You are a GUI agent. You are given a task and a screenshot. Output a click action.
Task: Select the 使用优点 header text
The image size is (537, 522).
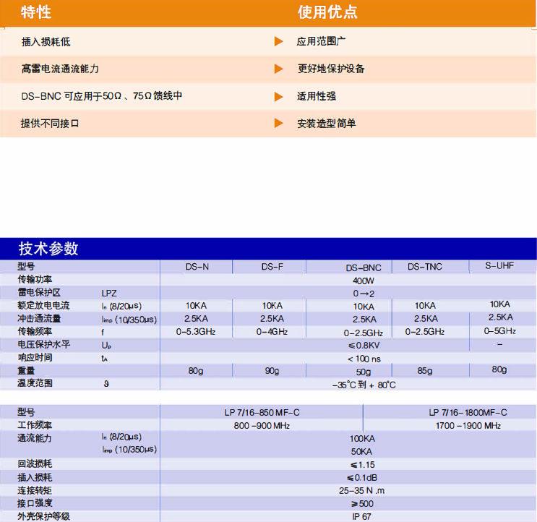pyautogui.click(x=327, y=12)
